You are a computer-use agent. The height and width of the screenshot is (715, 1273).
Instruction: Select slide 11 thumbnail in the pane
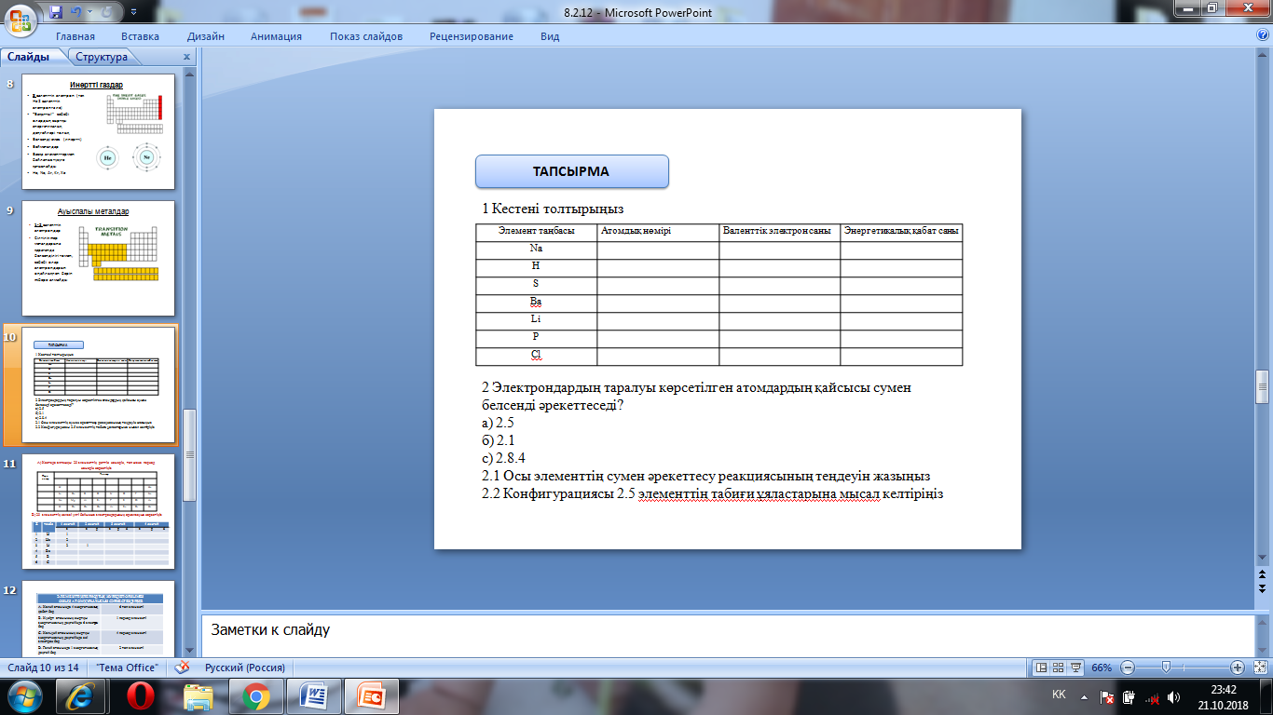click(x=98, y=510)
